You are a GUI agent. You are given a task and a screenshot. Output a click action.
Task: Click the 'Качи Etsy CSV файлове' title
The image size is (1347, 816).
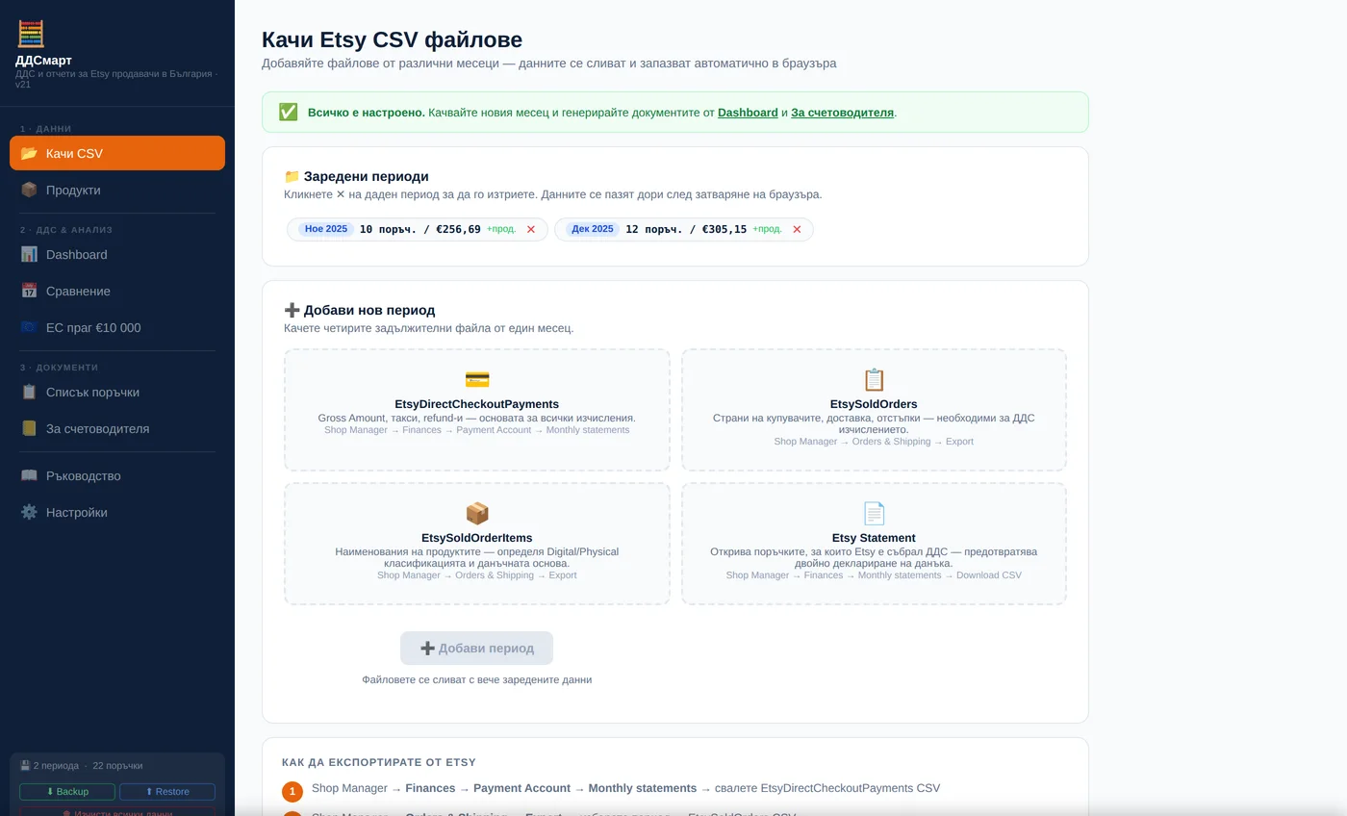pos(393,39)
